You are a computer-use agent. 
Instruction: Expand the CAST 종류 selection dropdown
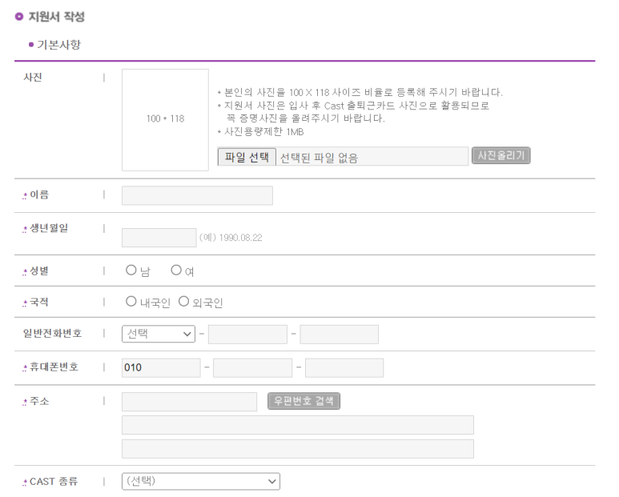(x=201, y=481)
